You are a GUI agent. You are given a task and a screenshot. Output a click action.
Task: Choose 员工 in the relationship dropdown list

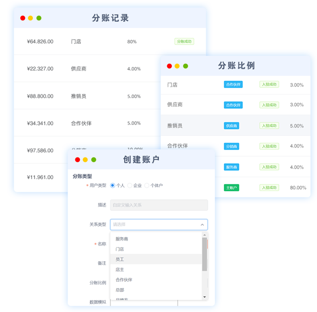[x=120, y=259]
